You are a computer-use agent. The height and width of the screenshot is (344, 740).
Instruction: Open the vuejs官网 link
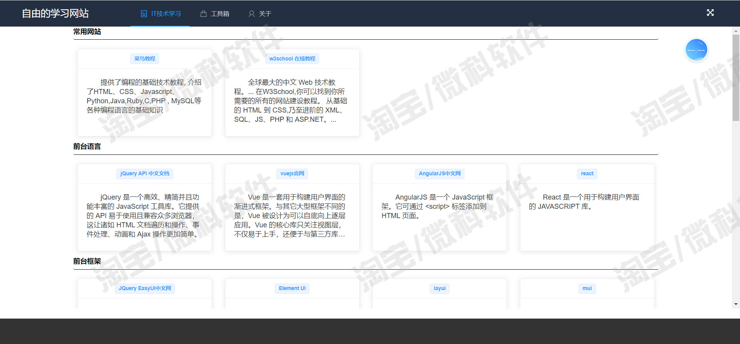click(292, 173)
